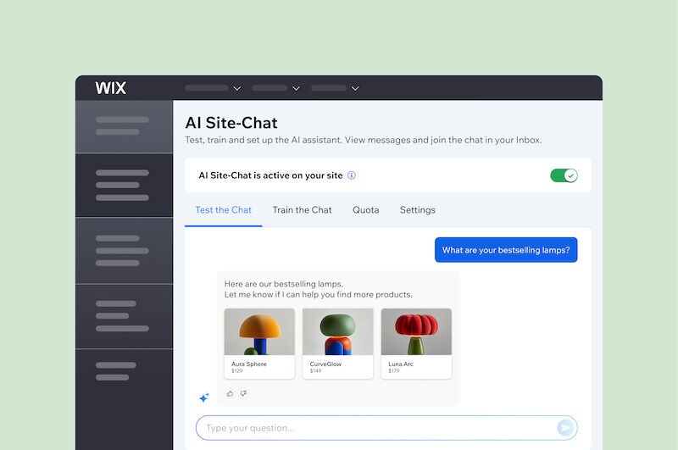Open the Quota tab
The width and height of the screenshot is (678, 450).
pos(365,210)
